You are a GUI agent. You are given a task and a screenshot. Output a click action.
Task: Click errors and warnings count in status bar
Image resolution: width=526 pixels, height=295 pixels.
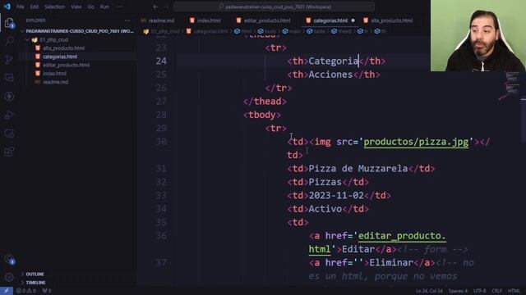point(26,291)
